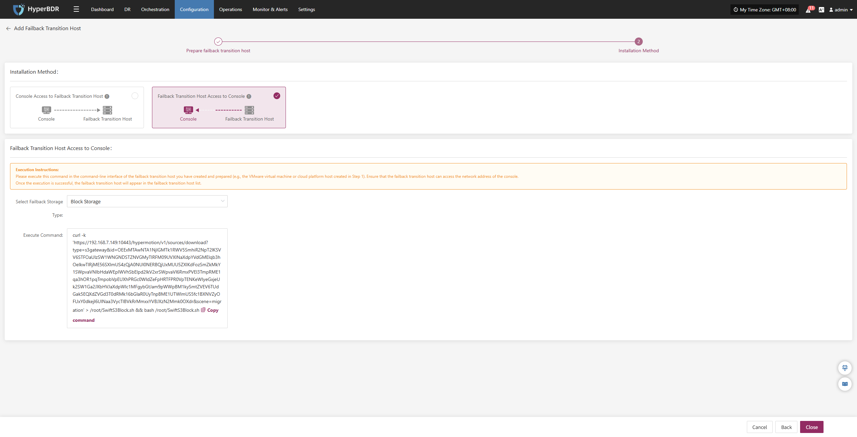Click the HyperBDR logo
This screenshot has height=437, width=857.
tap(36, 9)
